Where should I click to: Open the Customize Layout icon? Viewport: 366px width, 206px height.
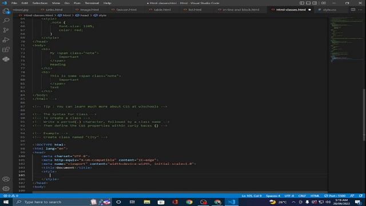pos(324,3)
